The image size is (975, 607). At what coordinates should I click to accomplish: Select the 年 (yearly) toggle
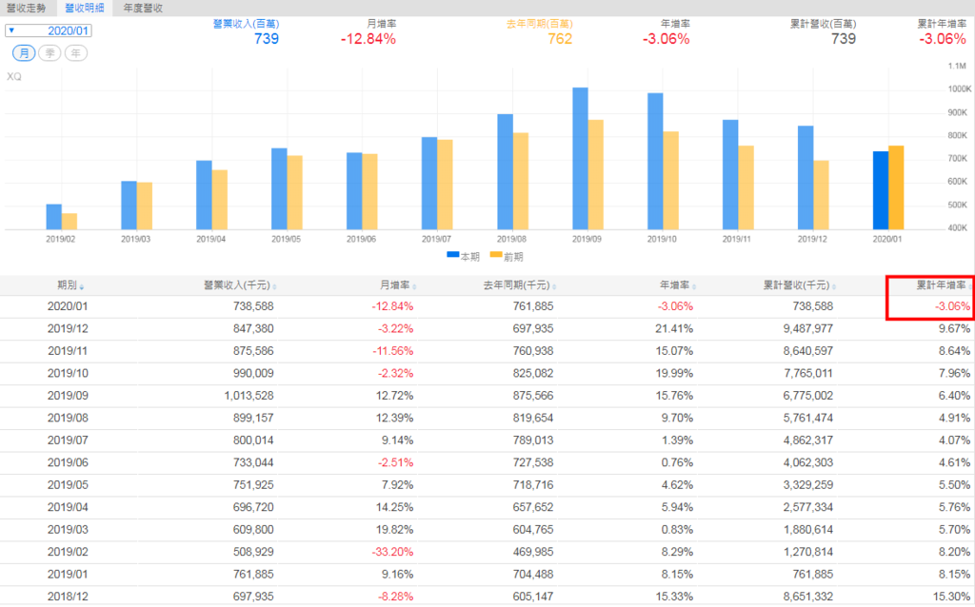click(x=76, y=53)
